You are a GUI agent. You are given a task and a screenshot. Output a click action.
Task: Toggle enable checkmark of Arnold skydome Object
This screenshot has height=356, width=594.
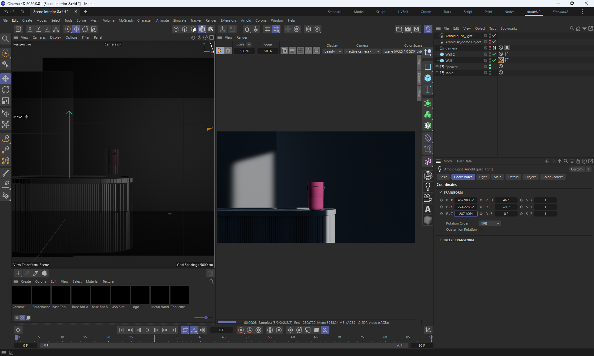494,42
